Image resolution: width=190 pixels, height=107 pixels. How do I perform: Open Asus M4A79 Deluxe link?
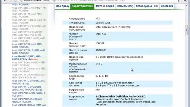click(x=29, y=64)
